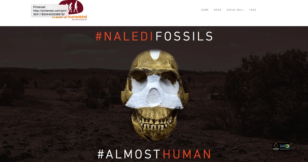Viewport: 308px width, 162px height.
Task: Click the Pinterest tooltip title
Action: tap(39, 7)
